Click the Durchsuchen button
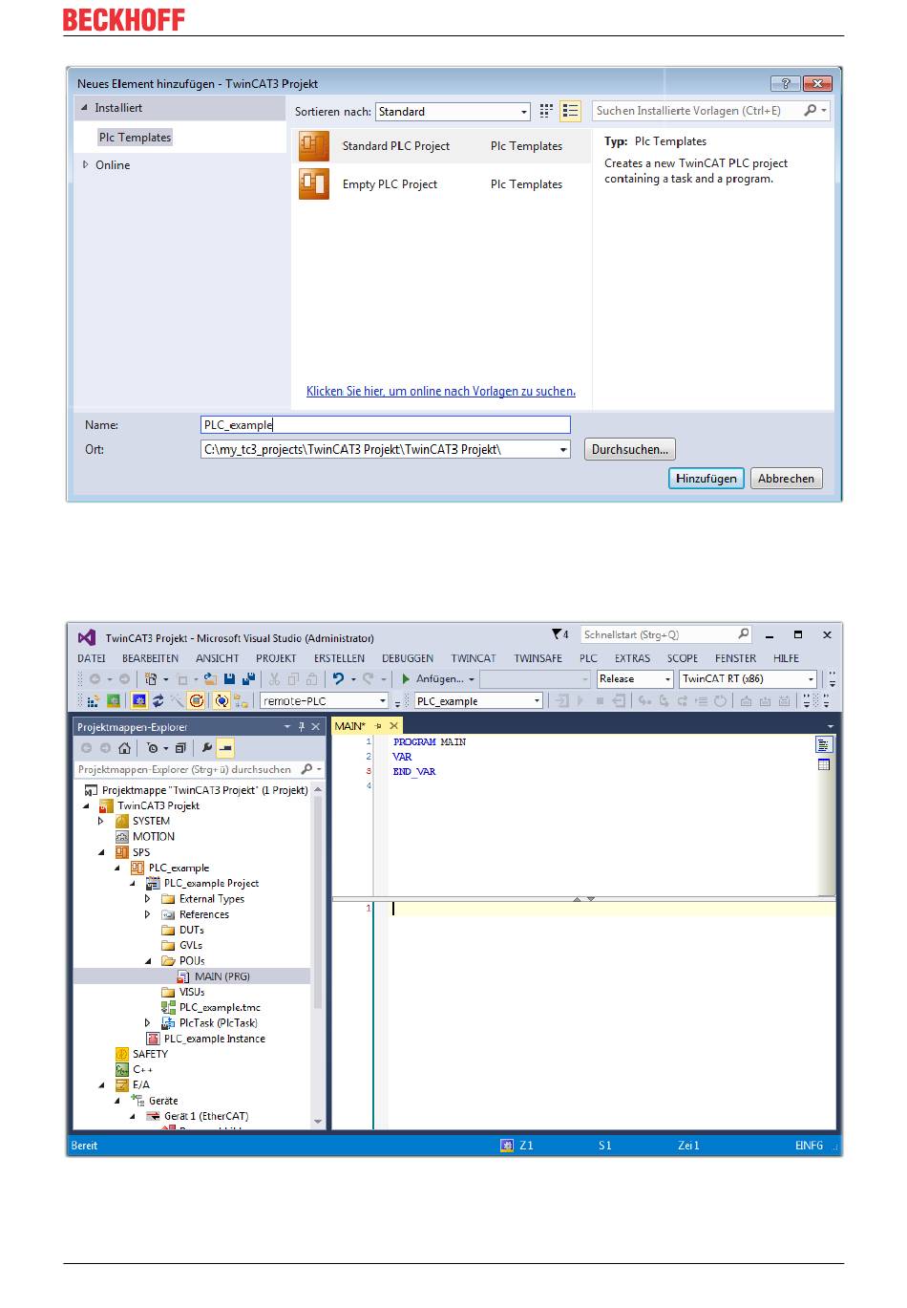The image size is (907, 1308). 630,449
